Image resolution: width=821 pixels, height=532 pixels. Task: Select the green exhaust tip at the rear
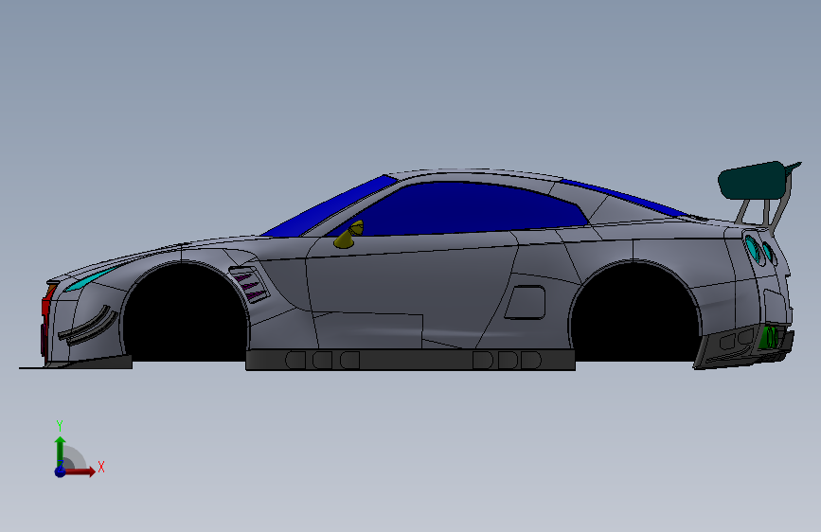point(770,337)
